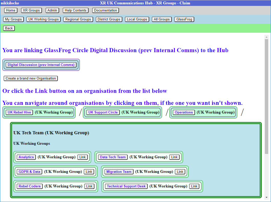The width and height of the screenshot is (271, 202).
Task: Navigate to UK Rebel Hive organisation
Action: click(x=19, y=113)
